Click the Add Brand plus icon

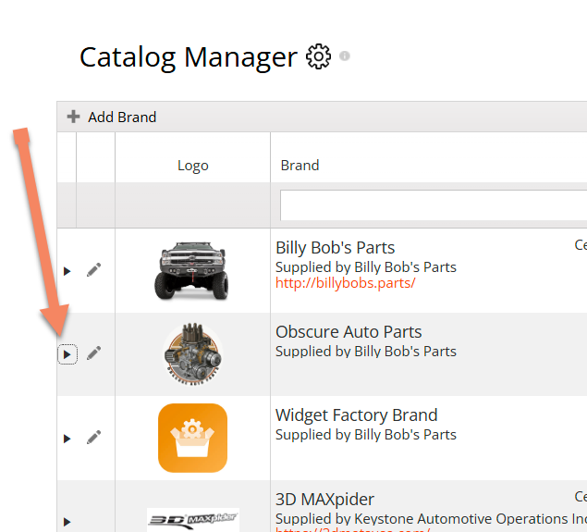[x=73, y=117]
